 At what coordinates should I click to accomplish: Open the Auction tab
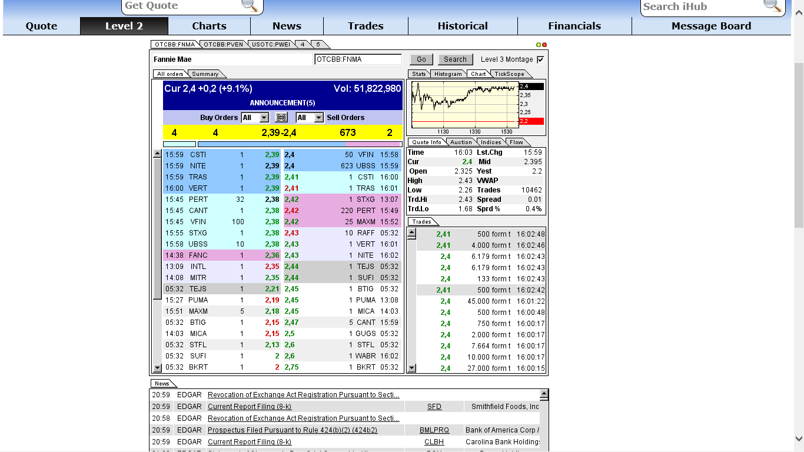pyautogui.click(x=461, y=142)
